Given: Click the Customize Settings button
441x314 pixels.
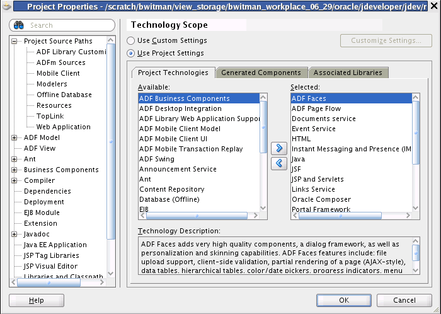Looking at the screenshot, I should pyautogui.click(x=386, y=40).
